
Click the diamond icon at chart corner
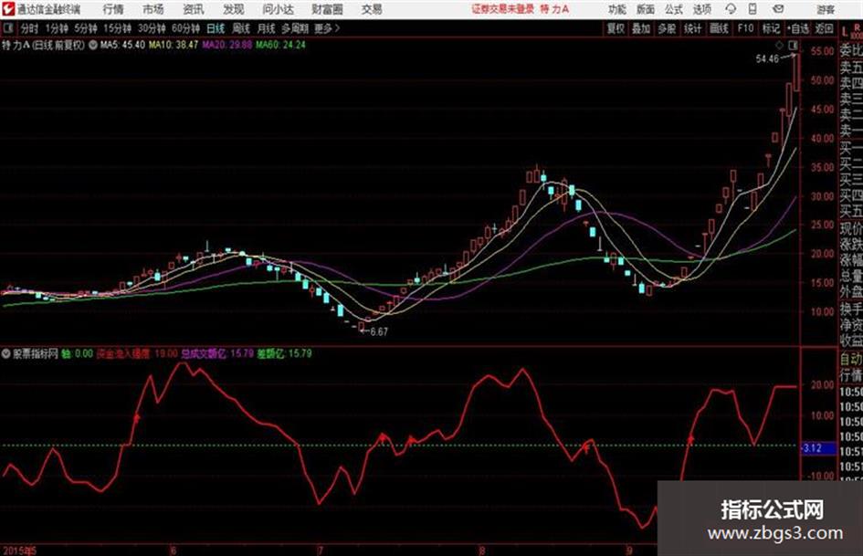click(779, 45)
